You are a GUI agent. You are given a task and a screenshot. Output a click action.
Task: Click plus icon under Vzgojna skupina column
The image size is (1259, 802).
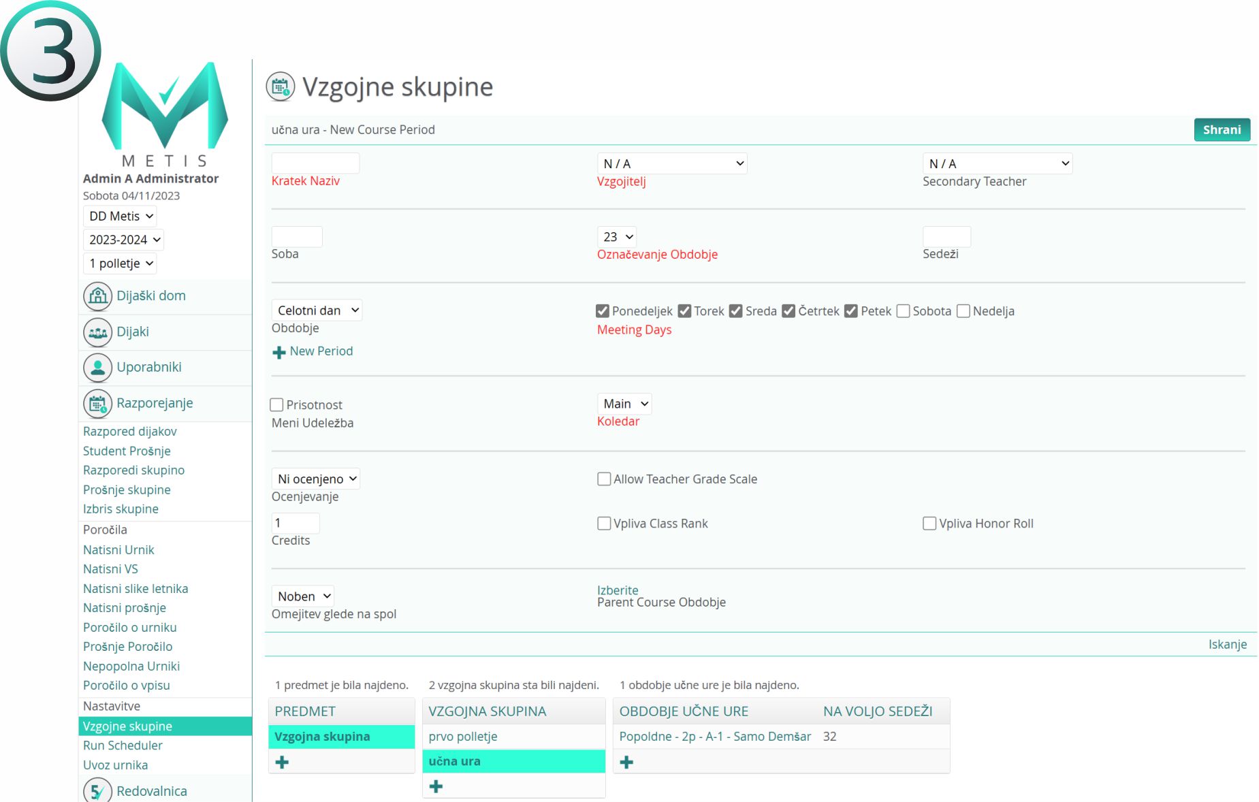pos(436,787)
